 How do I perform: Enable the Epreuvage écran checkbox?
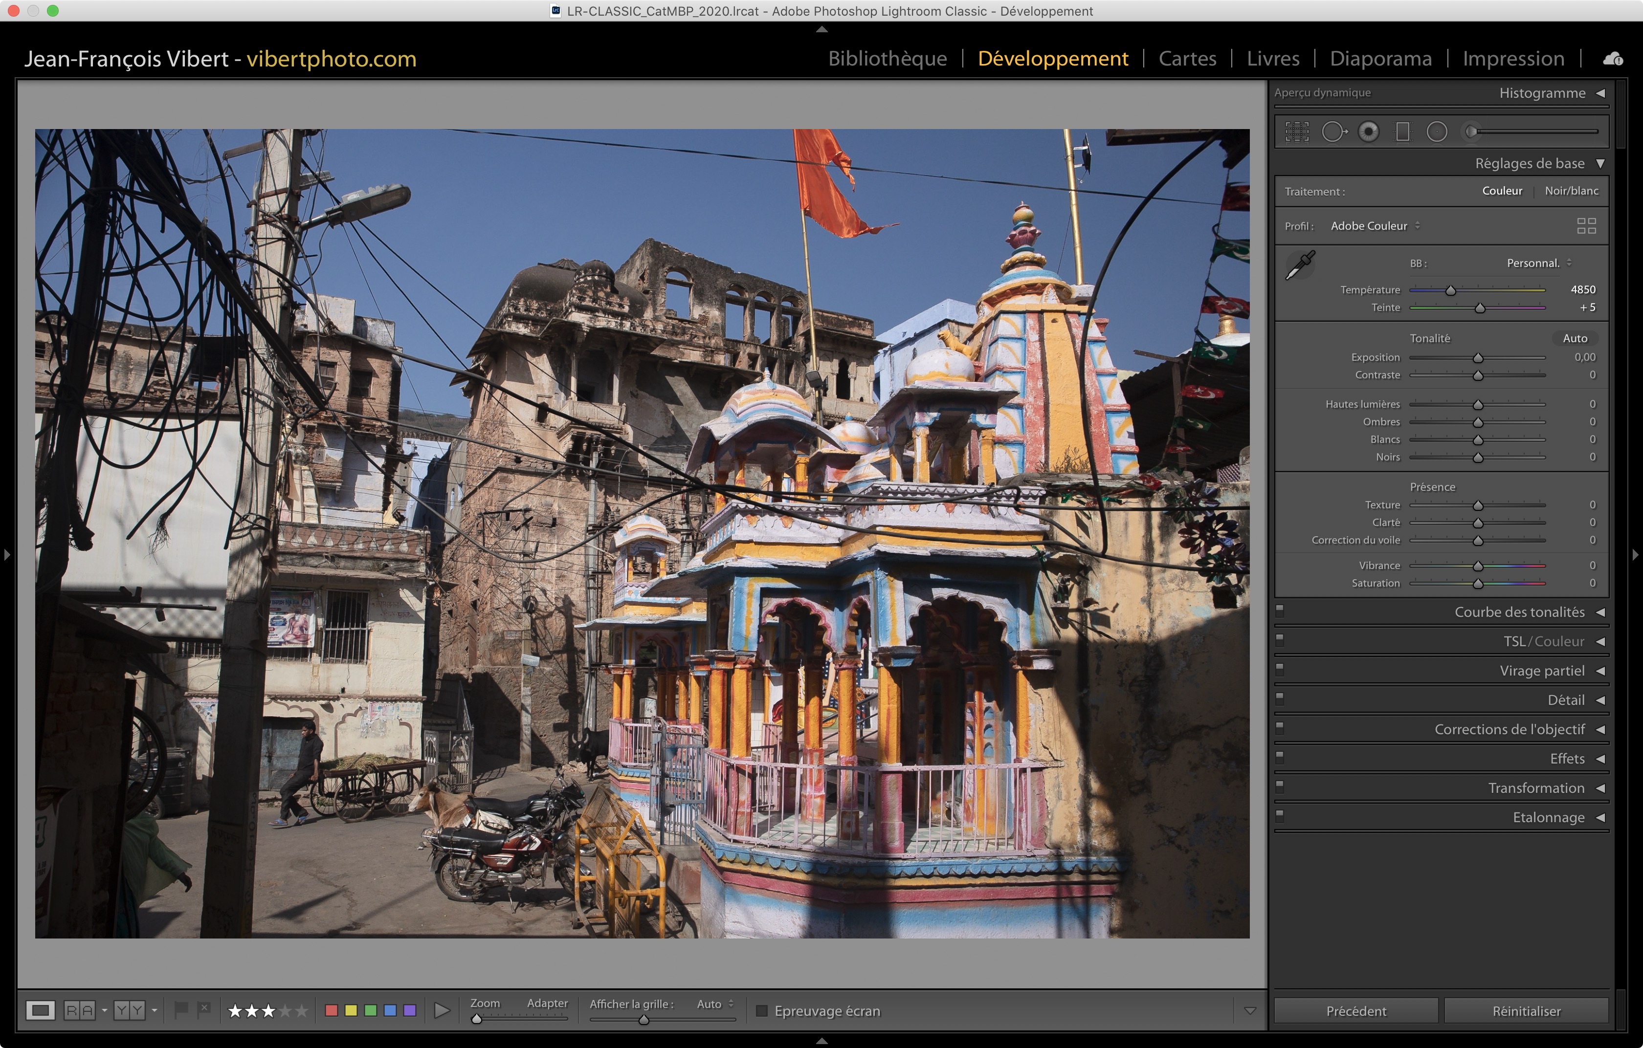click(x=762, y=1010)
